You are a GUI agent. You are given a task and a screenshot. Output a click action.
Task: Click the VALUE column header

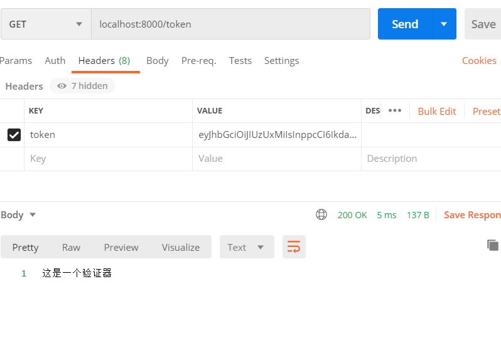pos(210,111)
